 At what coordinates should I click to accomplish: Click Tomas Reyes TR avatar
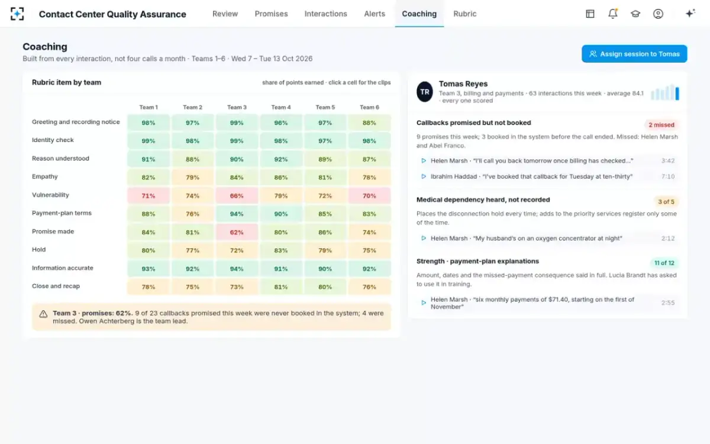click(x=425, y=92)
